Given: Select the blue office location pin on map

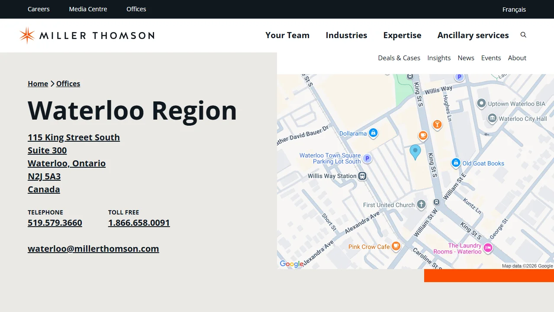Looking at the screenshot, I should (x=415, y=152).
